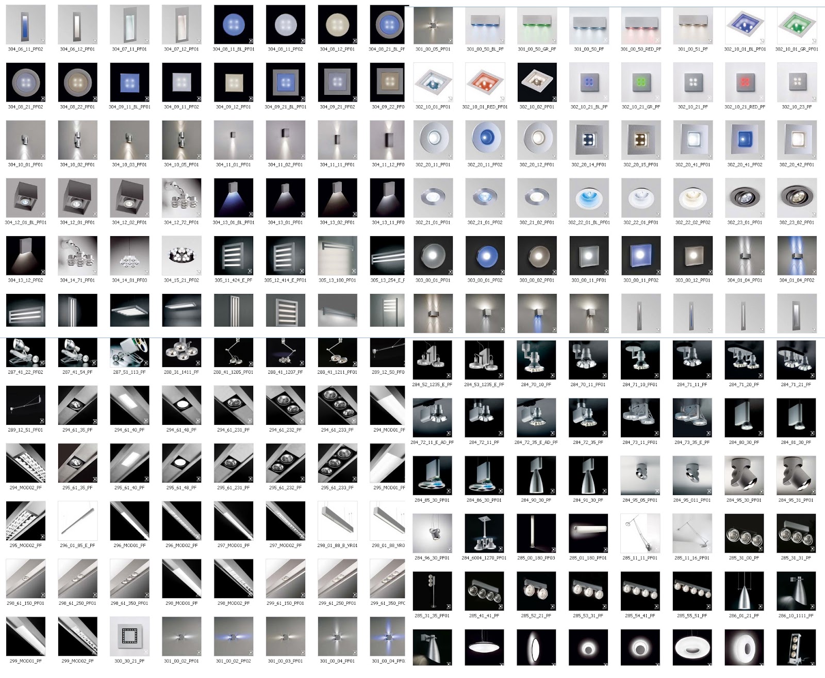
Task: Select file name 302_20_41_PF02
Action: point(745,165)
